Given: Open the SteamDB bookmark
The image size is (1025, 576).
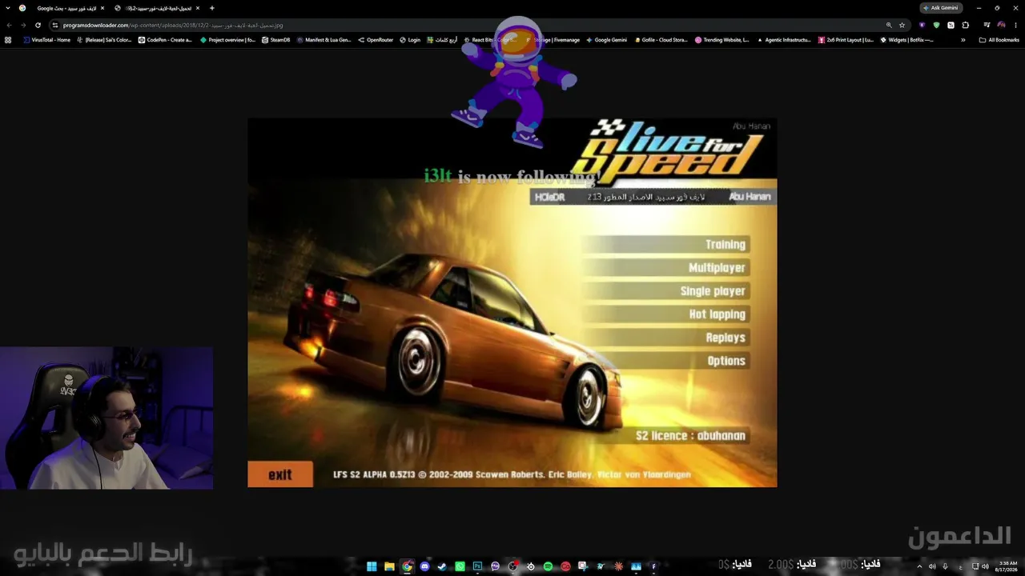Looking at the screenshot, I should [276, 39].
